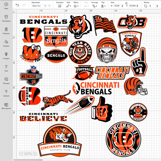The width and height of the screenshot is (161, 161).
Task: Select the 1968 circular tiger badge
Action: [138, 112]
